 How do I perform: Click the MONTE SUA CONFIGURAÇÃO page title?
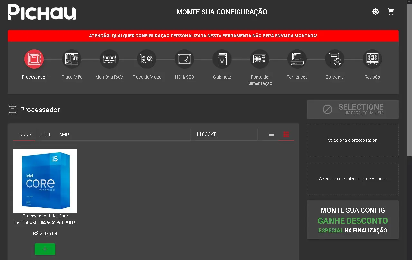222,12
